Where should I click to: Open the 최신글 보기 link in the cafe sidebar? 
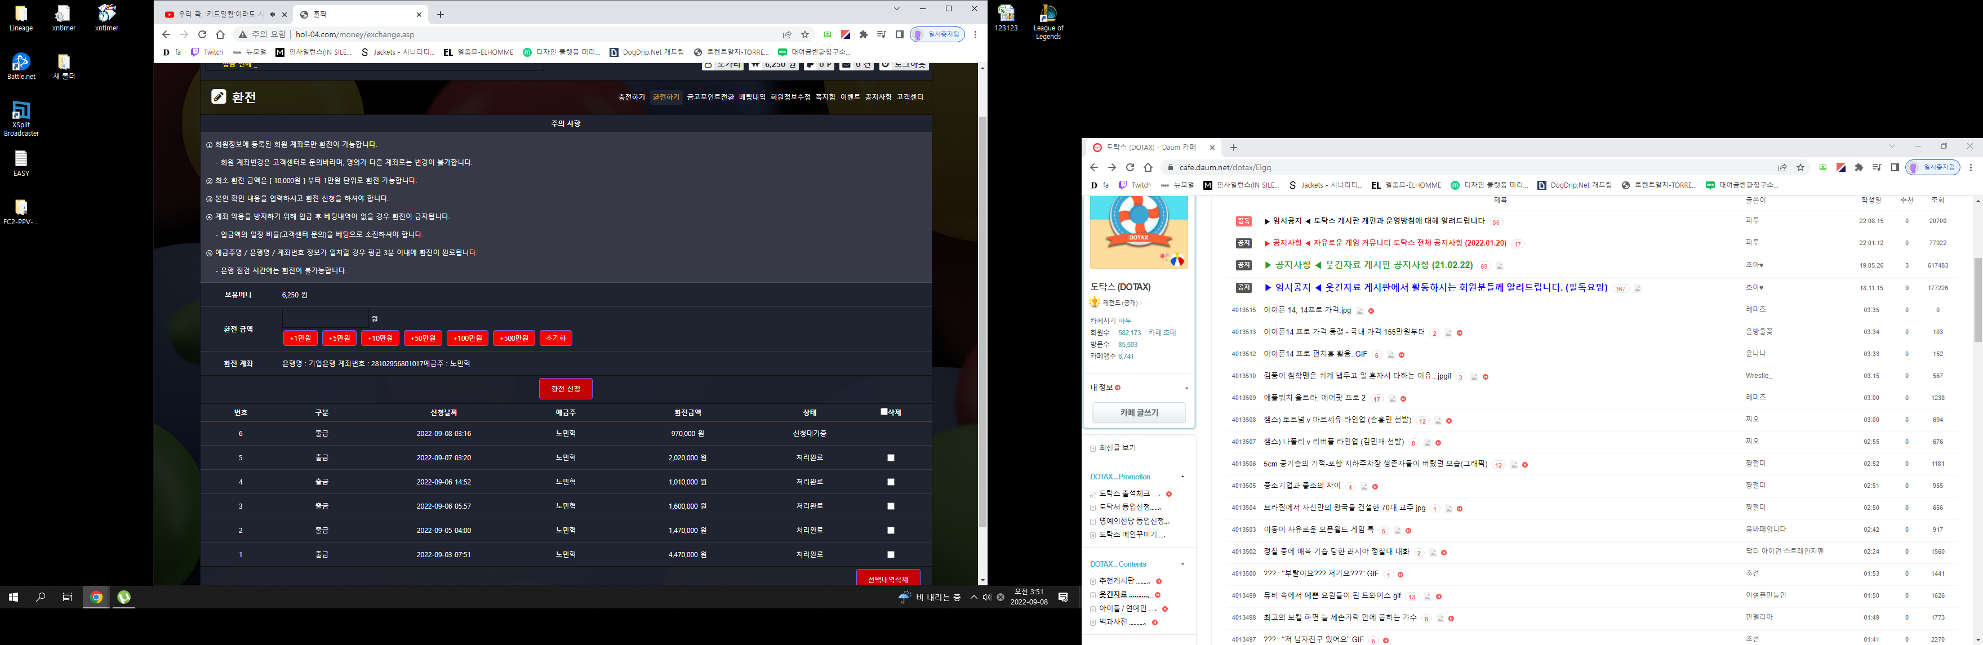coord(1117,448)
